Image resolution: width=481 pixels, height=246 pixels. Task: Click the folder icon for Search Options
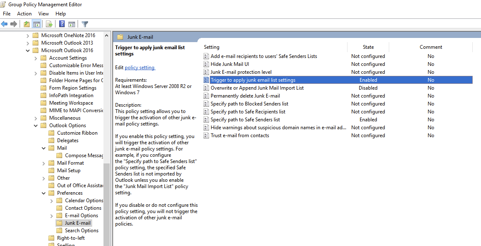(x=59, y=231)
